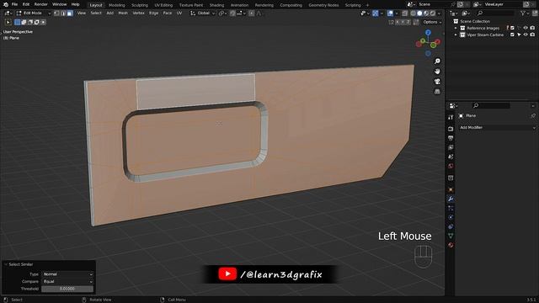Select vertex select mode
The height and width of the screenshot is (303, 539).
(56, 13)
